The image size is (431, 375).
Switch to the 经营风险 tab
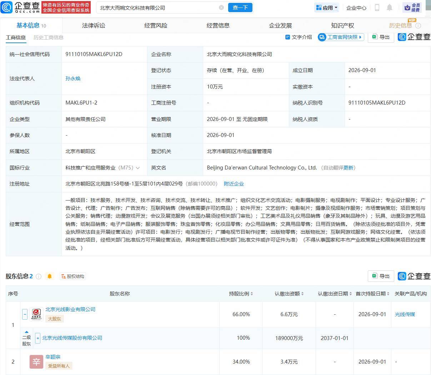(156, 25)
